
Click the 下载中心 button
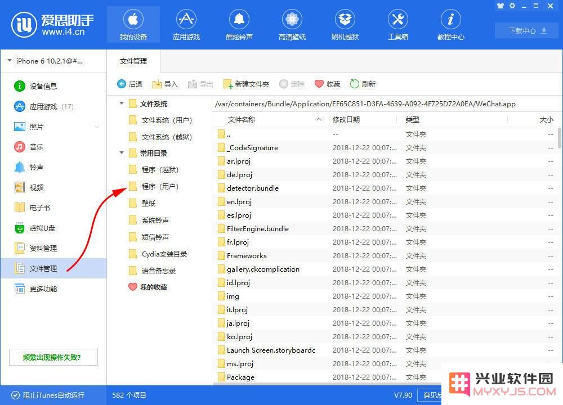528,30
